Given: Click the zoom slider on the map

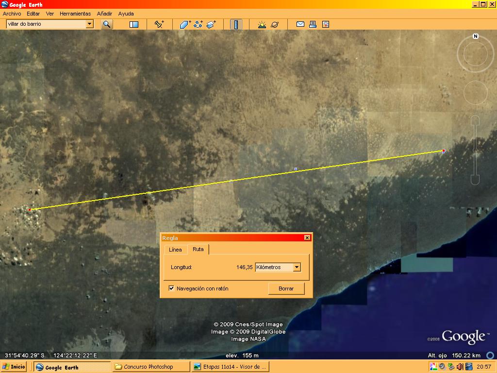Looking at the screenshot, I should pyautogui.click(x=475, y=150).
